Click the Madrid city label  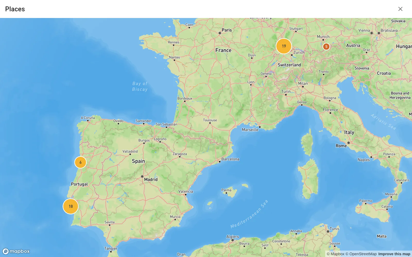point(151,179)
